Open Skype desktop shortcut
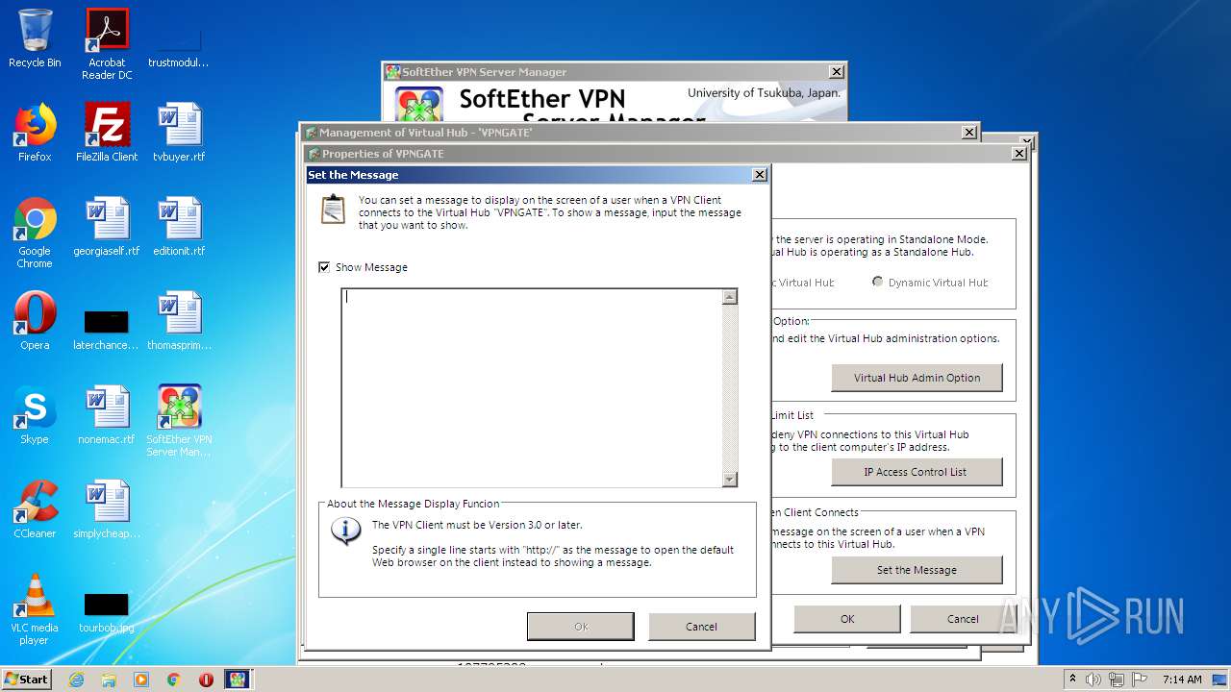 (x=35, y=415)
